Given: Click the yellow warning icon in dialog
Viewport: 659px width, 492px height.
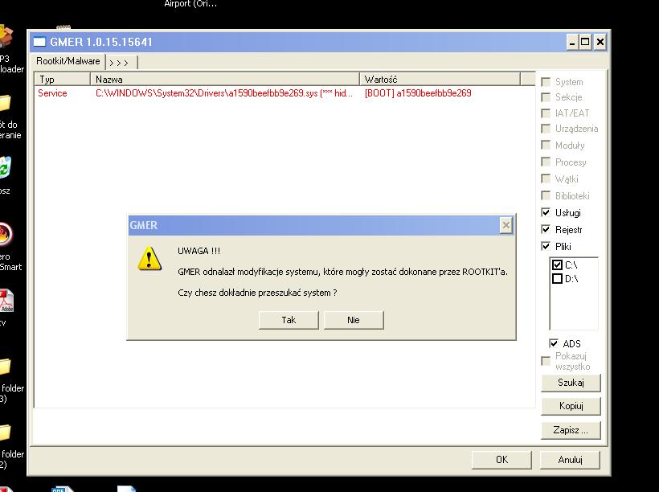Looking at the screenshot, I should coord(149,258).
